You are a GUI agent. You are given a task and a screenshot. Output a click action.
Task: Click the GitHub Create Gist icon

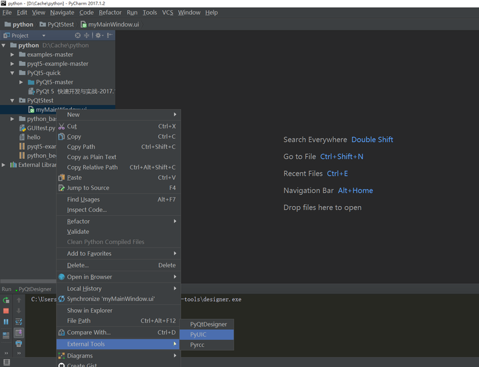point(62,365)
